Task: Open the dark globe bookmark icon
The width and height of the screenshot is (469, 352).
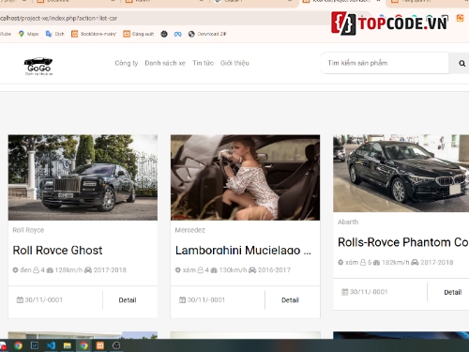Action: 164,34
